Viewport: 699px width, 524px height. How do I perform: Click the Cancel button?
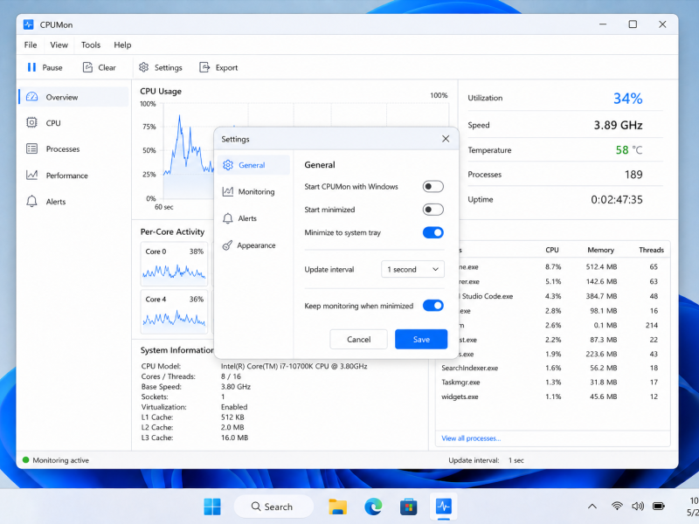point(359,339)
